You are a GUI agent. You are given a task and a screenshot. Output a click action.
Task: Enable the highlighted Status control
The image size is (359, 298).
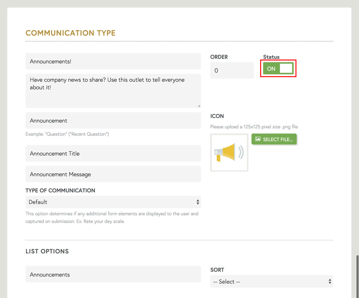click(278, 68)
